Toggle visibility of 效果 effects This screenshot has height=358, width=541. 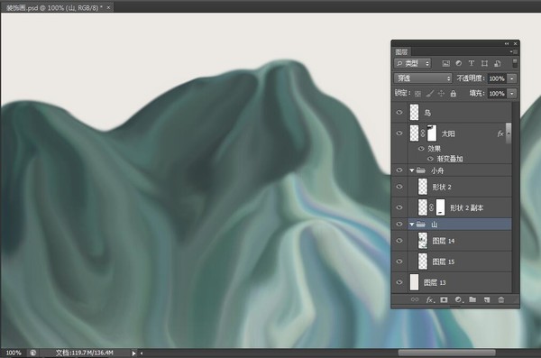[421, 149]
